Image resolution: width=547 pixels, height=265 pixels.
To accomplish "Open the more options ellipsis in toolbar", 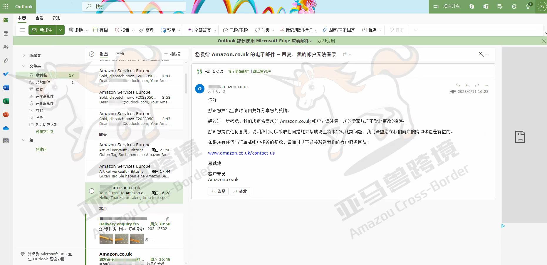I will point(416,30).
